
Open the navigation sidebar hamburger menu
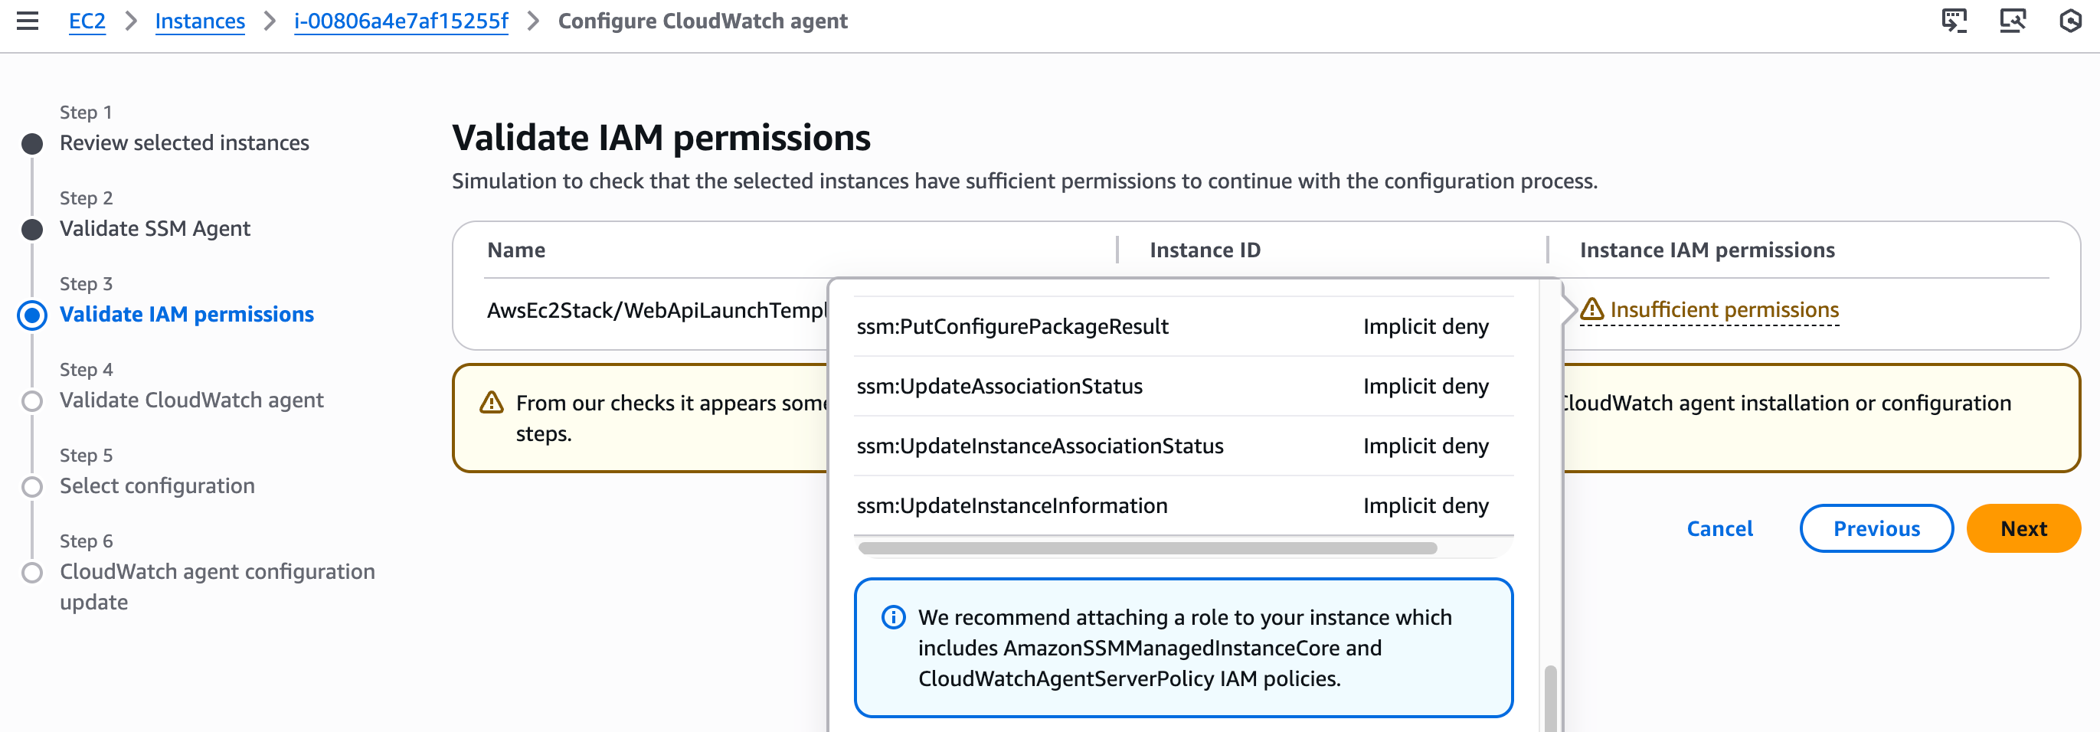(x=28, y=21)
